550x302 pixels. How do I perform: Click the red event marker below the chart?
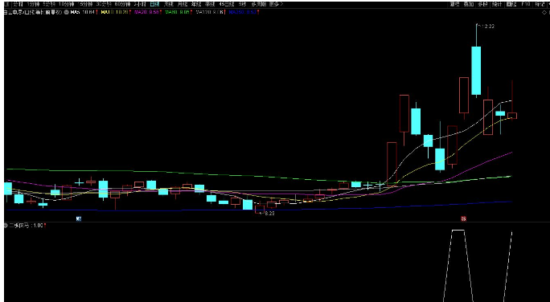click(463, 218)
